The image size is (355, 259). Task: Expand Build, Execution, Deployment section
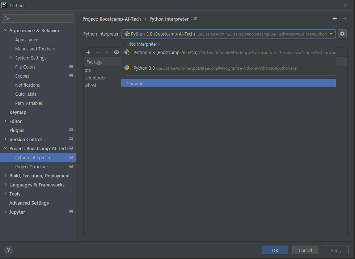click(5, 176)
